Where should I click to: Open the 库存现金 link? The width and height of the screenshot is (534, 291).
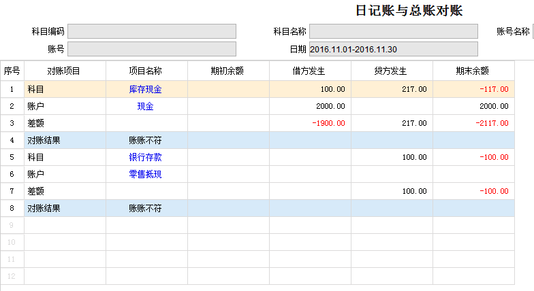[x=145, y=89]
